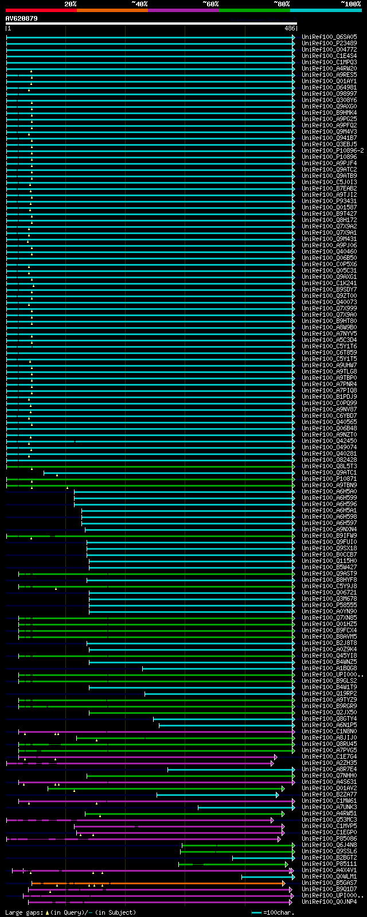Select UniRef100_P10896-2 label

pyautogui.click(x=333, y=150)
